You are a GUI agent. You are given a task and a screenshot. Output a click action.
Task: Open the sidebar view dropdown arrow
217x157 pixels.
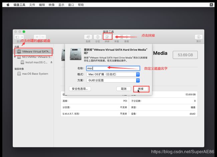click(22, 37)
